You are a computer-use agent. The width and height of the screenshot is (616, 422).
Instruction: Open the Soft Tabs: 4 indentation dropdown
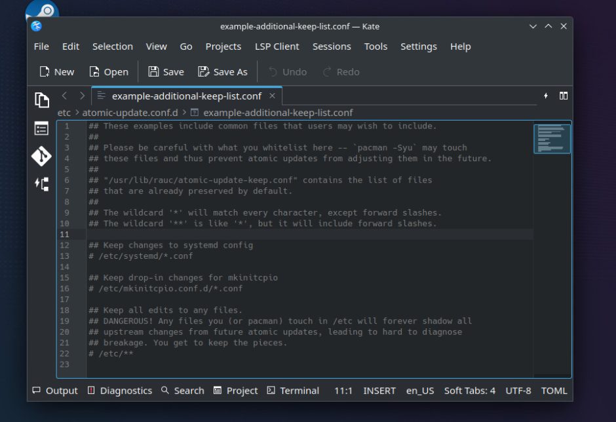tap(469, 391)
